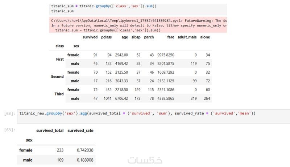
Task: Select the [63] output cell prompt
Action: [x=9, y=130]
